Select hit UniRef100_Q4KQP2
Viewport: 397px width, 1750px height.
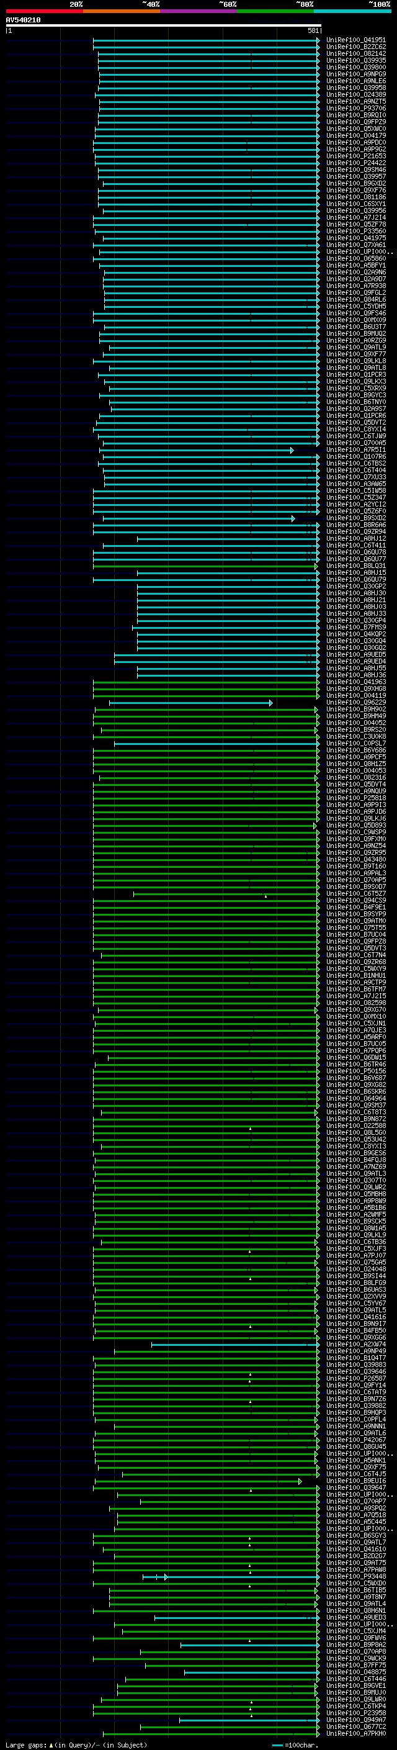[355, 634]
